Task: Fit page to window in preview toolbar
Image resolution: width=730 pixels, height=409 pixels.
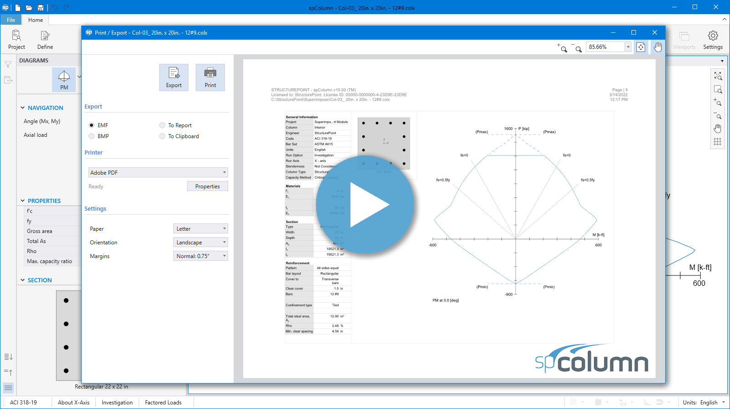Action: click(641, 47)
